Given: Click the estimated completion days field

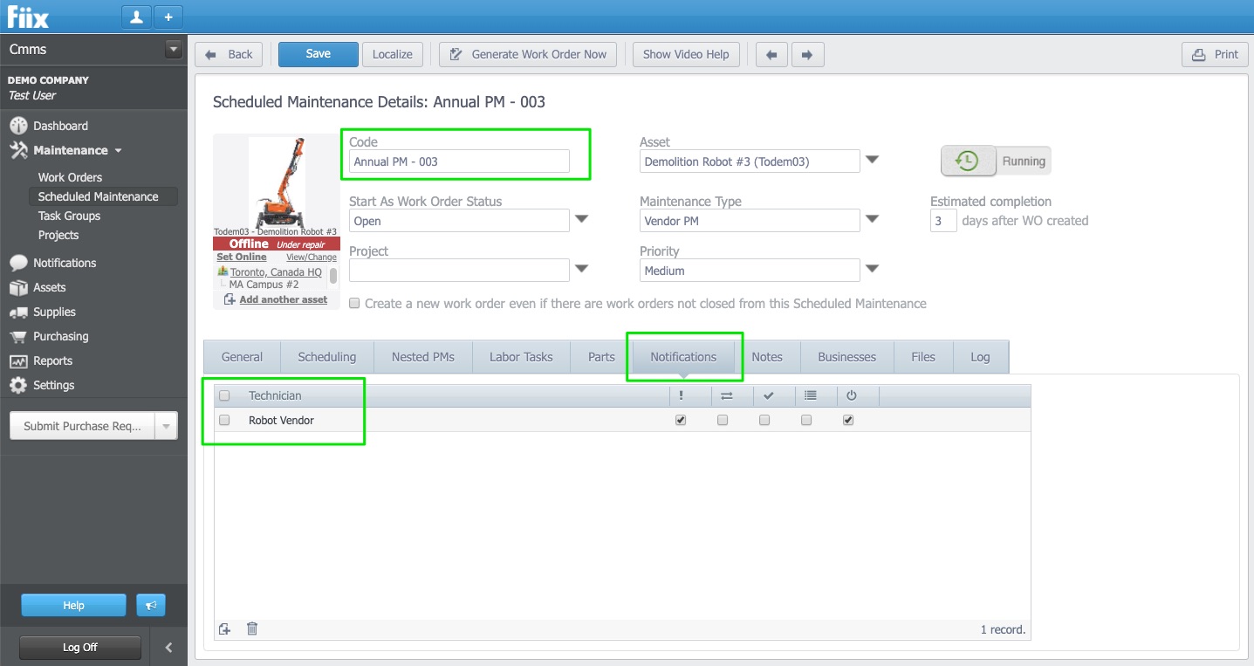Looking at the screenshot, I should [943, 221].
